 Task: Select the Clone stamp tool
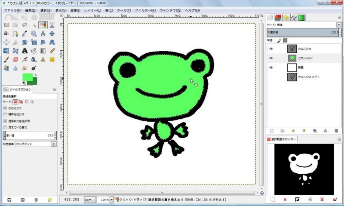[43, 59]
